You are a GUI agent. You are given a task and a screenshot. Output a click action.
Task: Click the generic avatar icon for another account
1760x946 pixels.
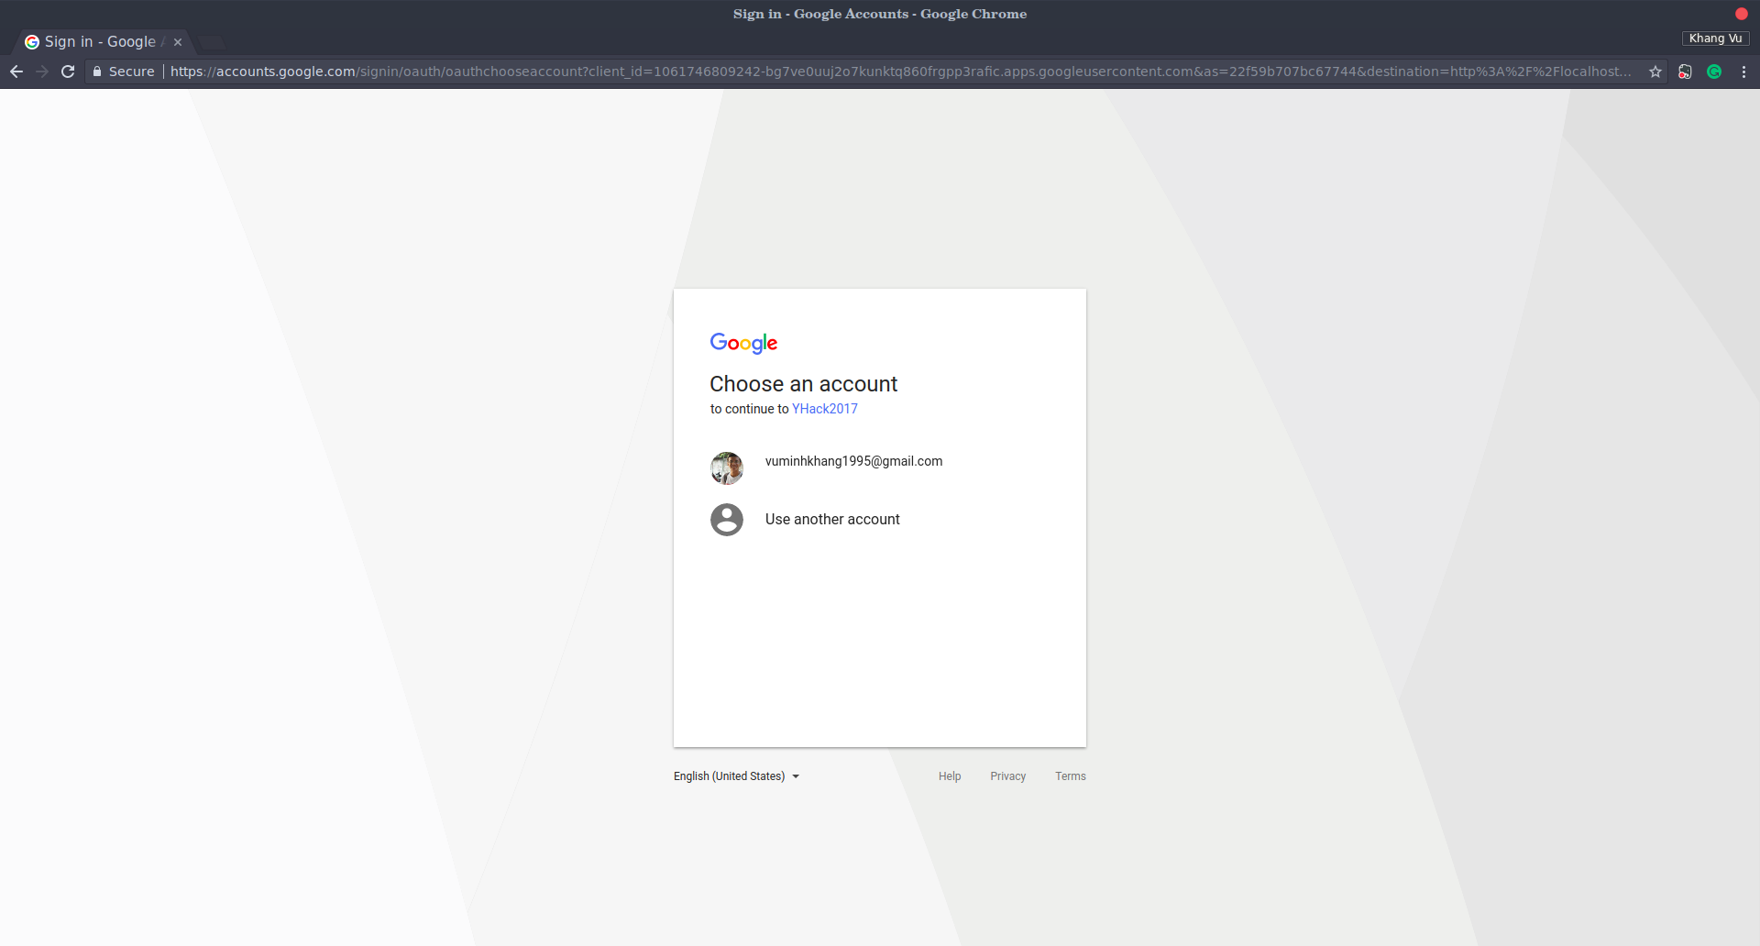click(x=727, y=520)
